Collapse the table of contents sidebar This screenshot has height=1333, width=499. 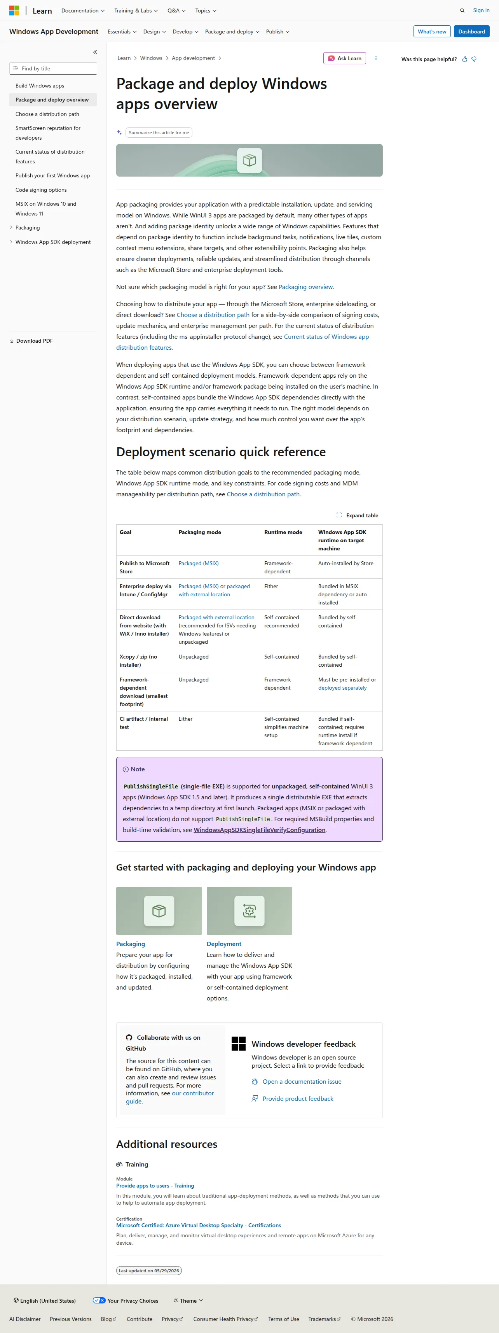pos(95,52)
